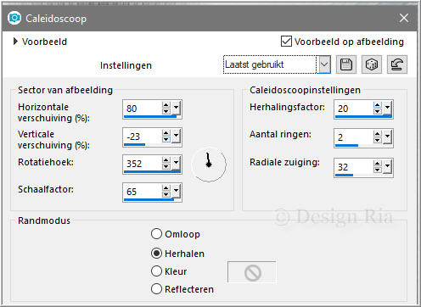The image size is (421, 307).
Task: Open Horizontale verschuiving slider dropdown arrow
Action: click(176, 108)
